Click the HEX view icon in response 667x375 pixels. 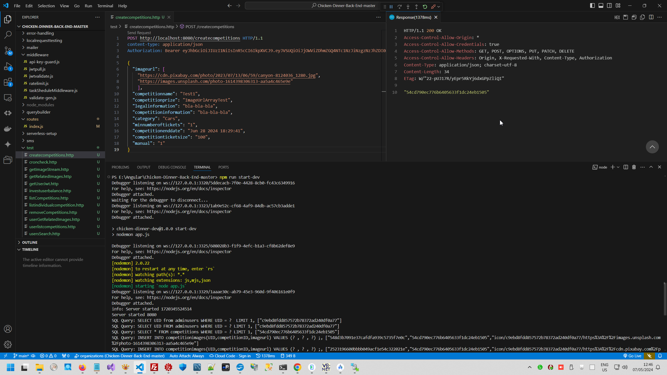click(x=617, y=17)
